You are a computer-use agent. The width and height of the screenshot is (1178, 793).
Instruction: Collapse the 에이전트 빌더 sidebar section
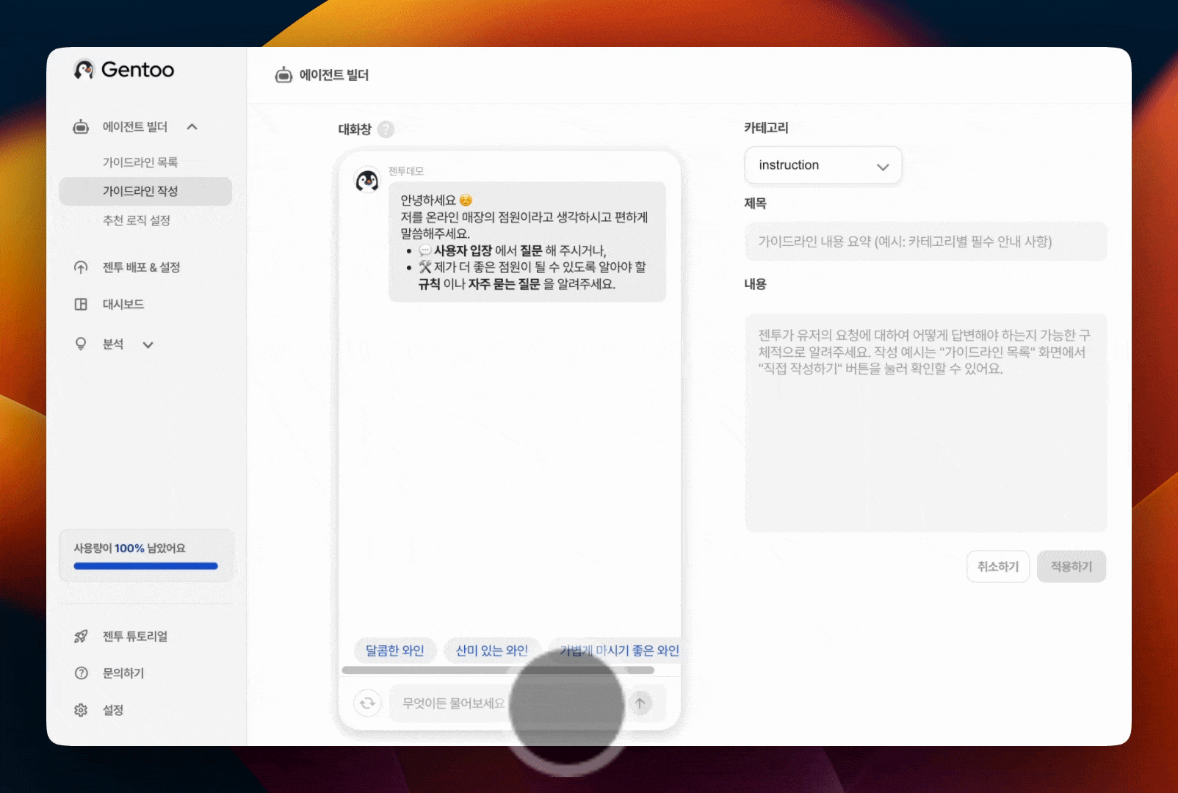[x=192, y=127]
